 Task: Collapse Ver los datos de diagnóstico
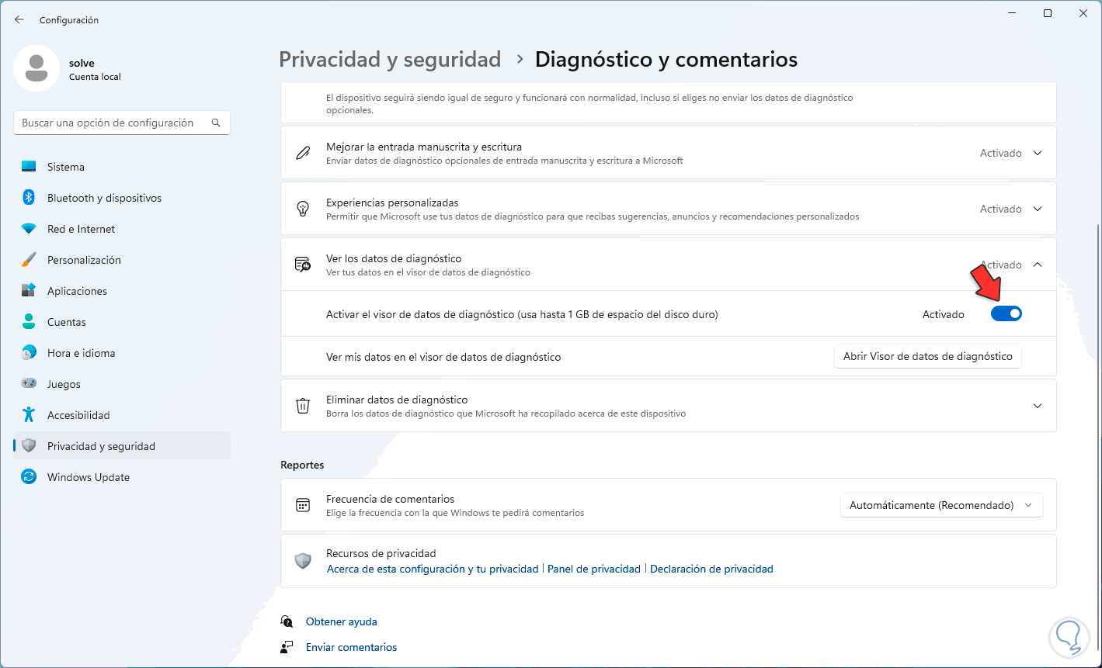click(1038, 265)
